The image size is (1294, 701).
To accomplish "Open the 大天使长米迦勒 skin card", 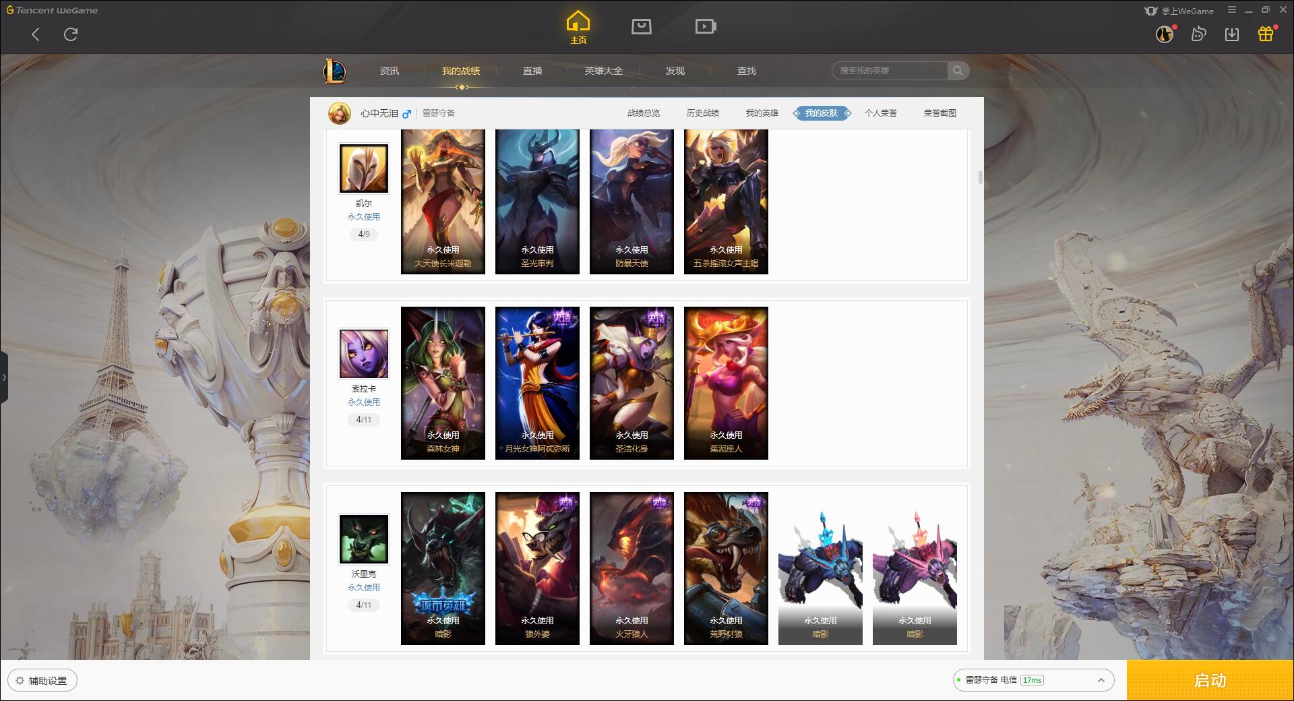I will click(443, 202).
